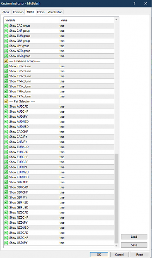Click the icon beside Show TF7 column
The height and width of the screenshot is (258, 152).
tap(6, 97)
